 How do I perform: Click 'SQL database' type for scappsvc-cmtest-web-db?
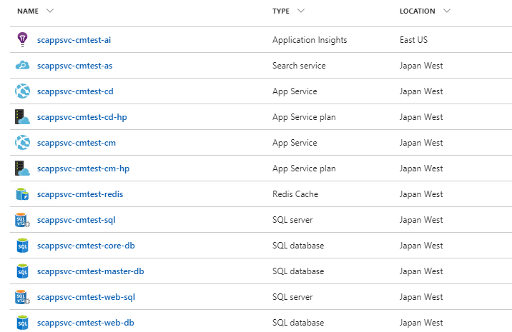(x=298, y=323)
